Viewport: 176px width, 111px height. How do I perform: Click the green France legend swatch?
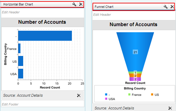129,95
